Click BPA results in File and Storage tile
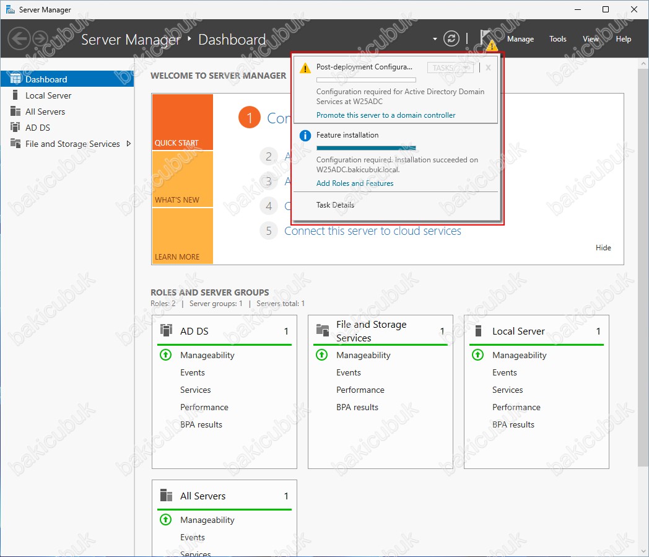The height and width of the screenshot is (557, 649). 357,407
